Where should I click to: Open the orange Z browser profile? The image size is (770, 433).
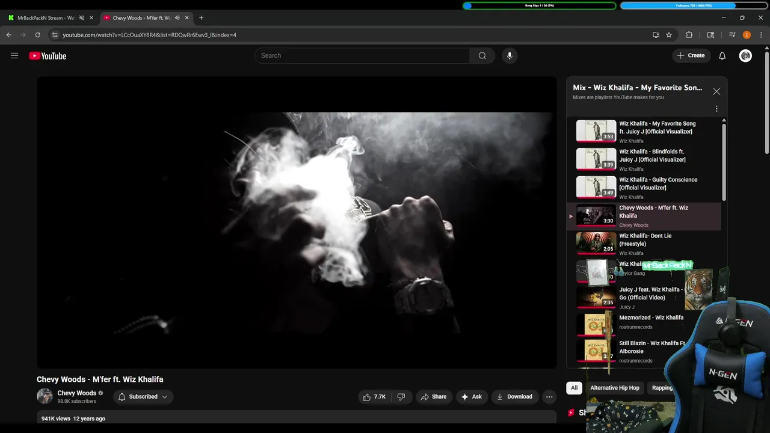747,35
